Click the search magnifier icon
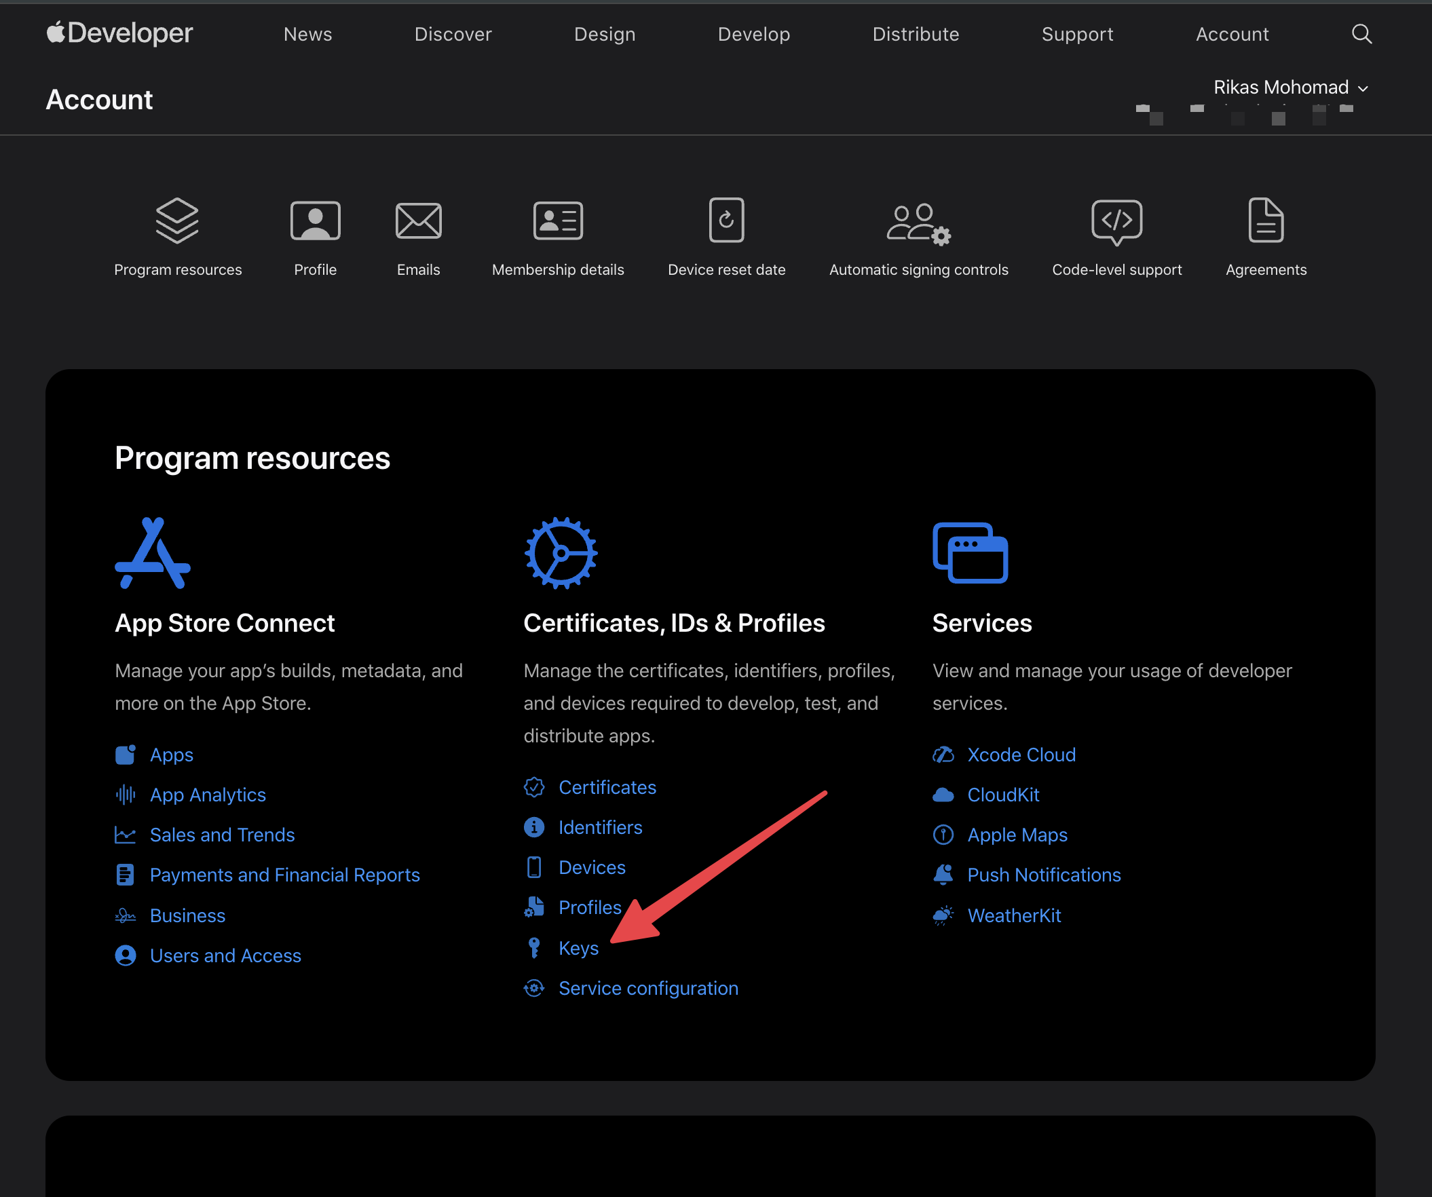 pyautogui.click(x=1361, y=33)
